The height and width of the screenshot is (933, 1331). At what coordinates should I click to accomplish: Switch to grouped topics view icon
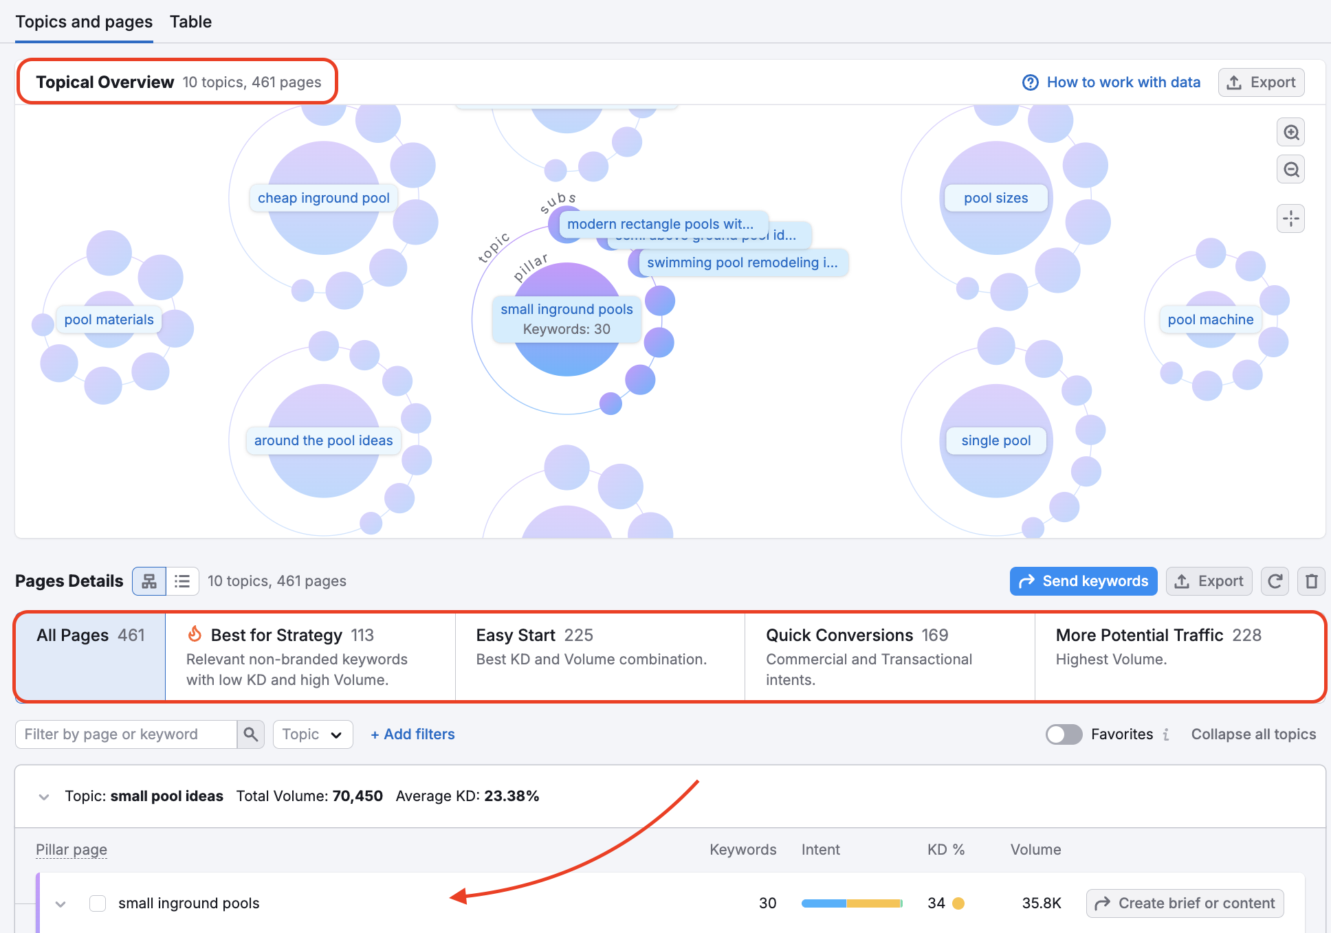pos(149,581)
